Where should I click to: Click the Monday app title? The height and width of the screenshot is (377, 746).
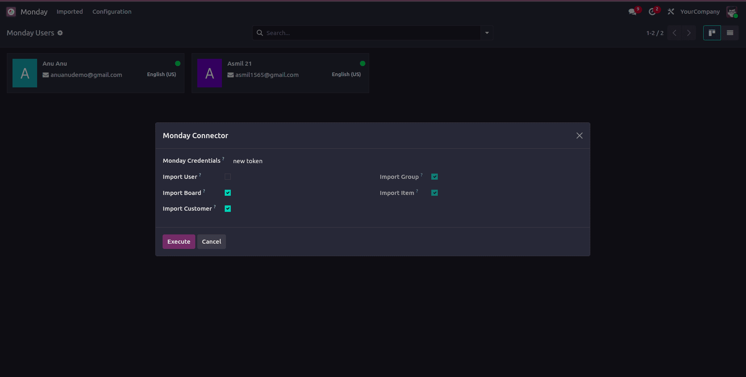[34, 12]
